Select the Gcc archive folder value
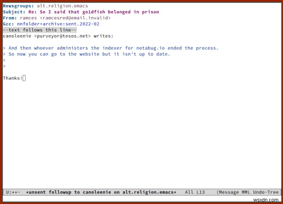 tap(58, 24)
